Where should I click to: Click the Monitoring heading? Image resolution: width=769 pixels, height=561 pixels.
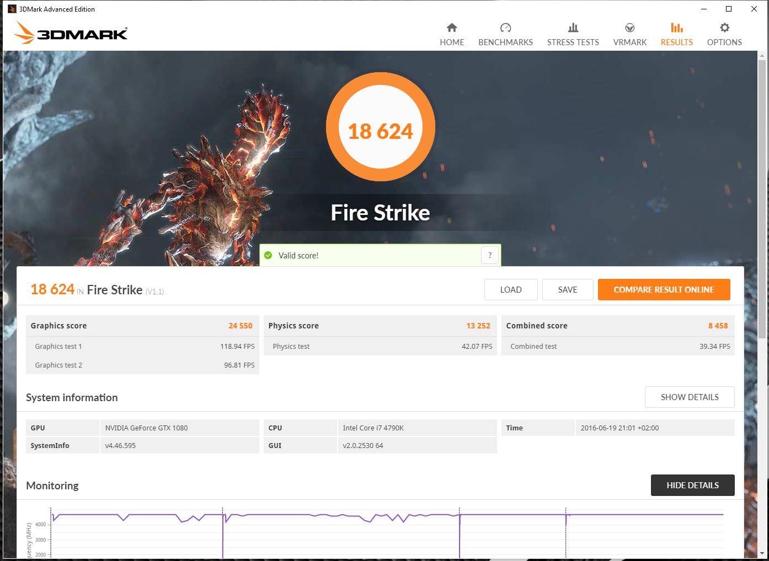point(52,486)
